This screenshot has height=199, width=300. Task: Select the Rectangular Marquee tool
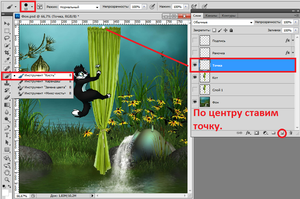7,31
